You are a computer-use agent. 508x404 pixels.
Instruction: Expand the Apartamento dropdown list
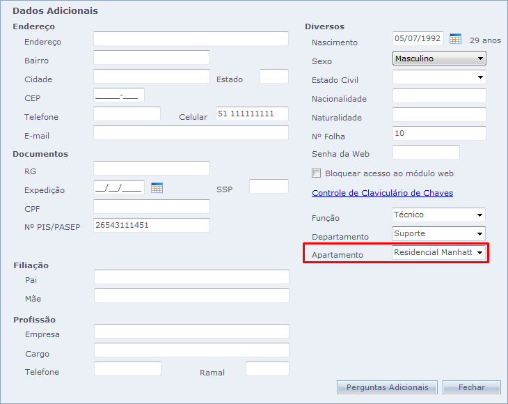pyautogui.click(x=438, y=253)
